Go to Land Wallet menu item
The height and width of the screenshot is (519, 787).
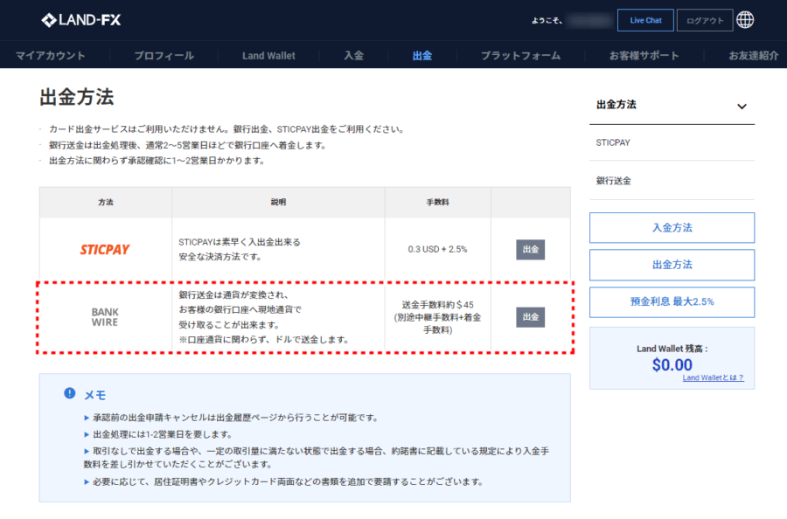(x=268, y=56)
